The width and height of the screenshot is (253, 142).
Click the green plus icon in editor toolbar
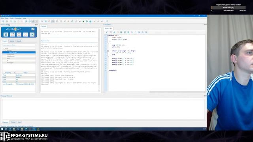point(114,32)
